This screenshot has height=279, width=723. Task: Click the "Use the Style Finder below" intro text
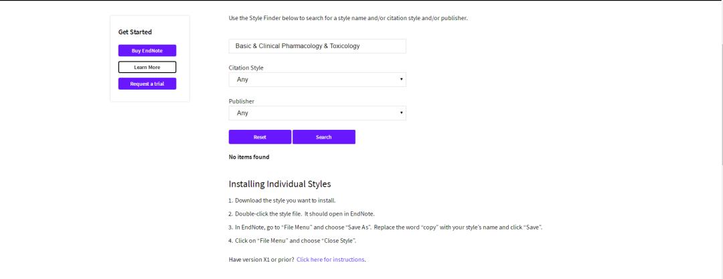point(348,18)
